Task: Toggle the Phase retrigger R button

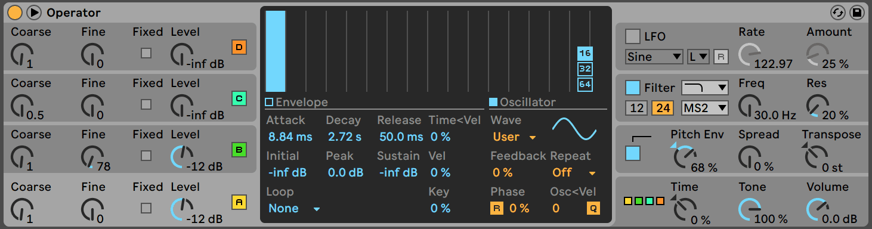Action: point(497,208)
